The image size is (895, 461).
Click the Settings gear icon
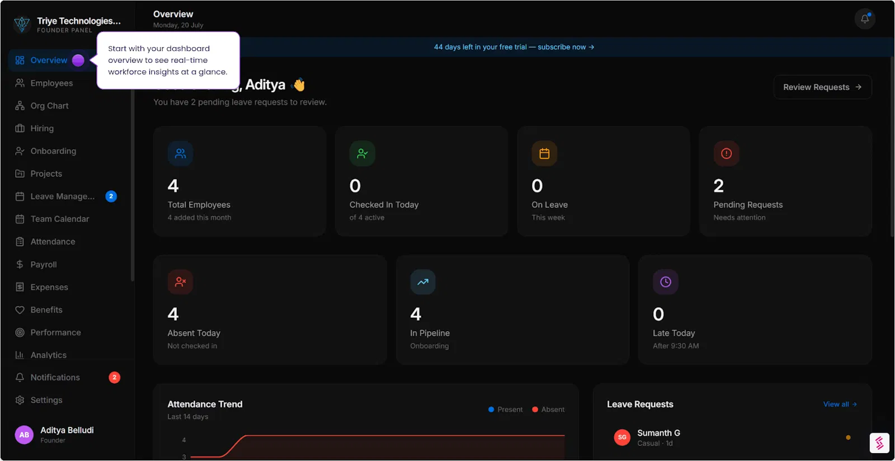20,400
